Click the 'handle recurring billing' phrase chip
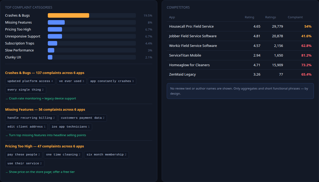This screenshot has width=319, height=182. pyautogui.click(x=31, y=118)
